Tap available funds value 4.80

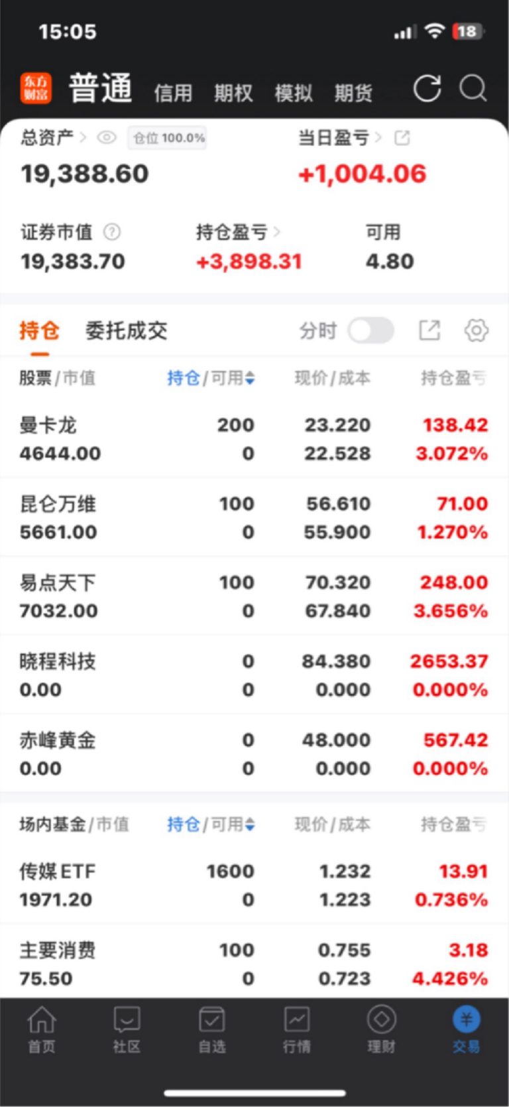point(390,261)
